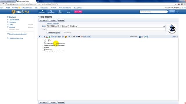Click the Проверить mail toolbar button
Viewport: 186px width, 104px height.
click(x=51, y=12)
